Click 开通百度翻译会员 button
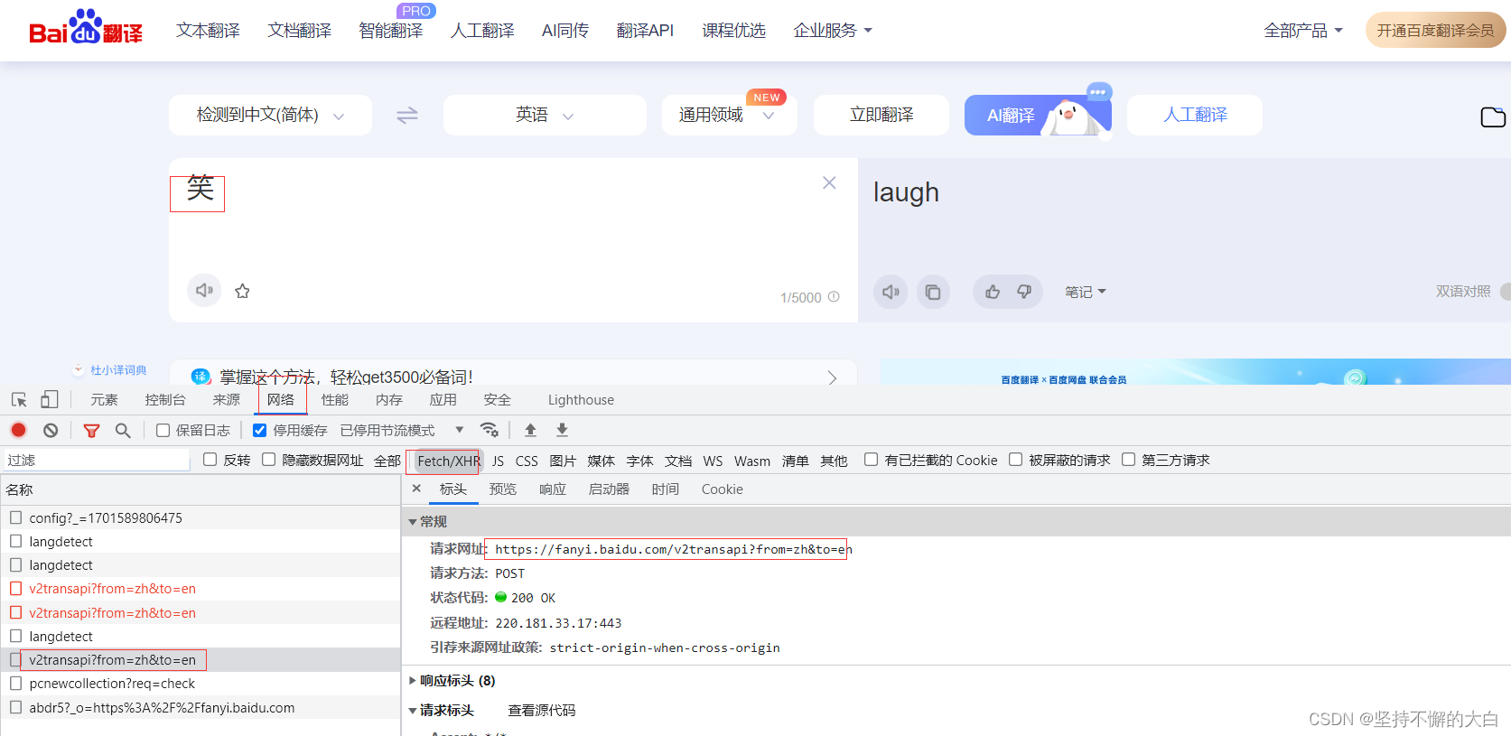1511x736 pixels. (x=1435, y=30)
